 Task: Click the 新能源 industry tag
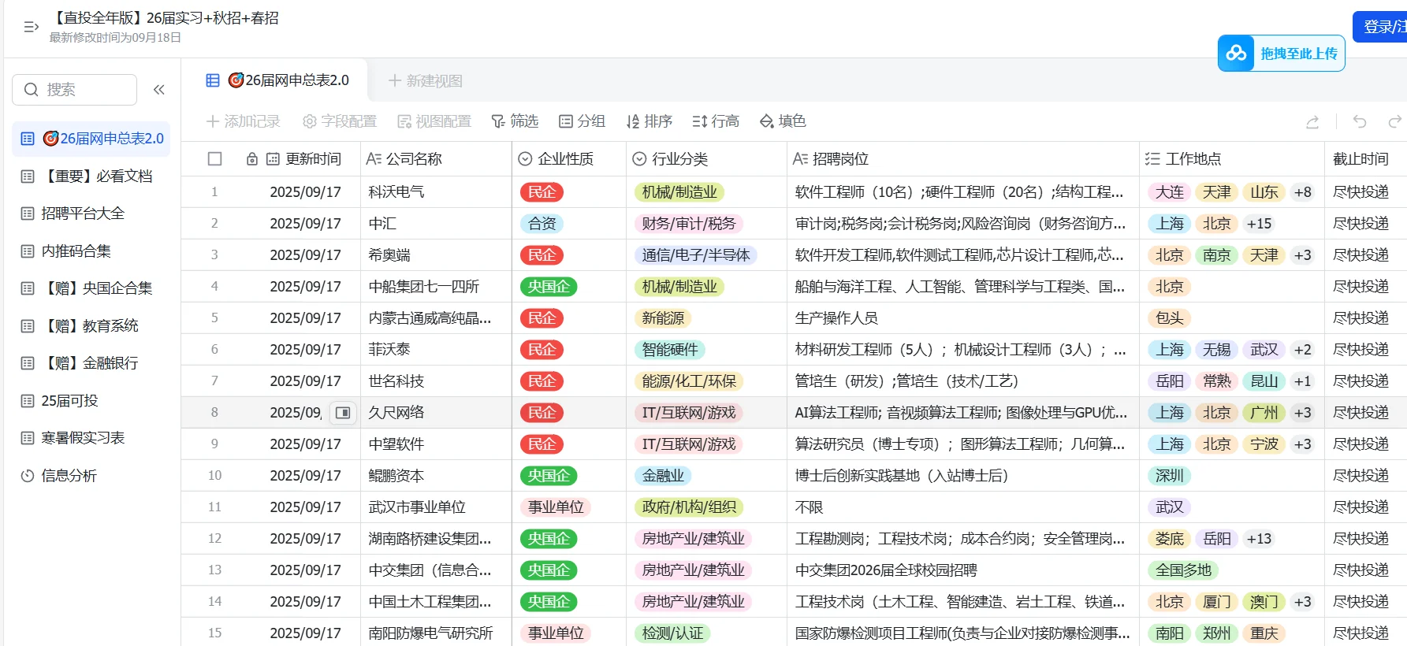(x=663, y=318)
